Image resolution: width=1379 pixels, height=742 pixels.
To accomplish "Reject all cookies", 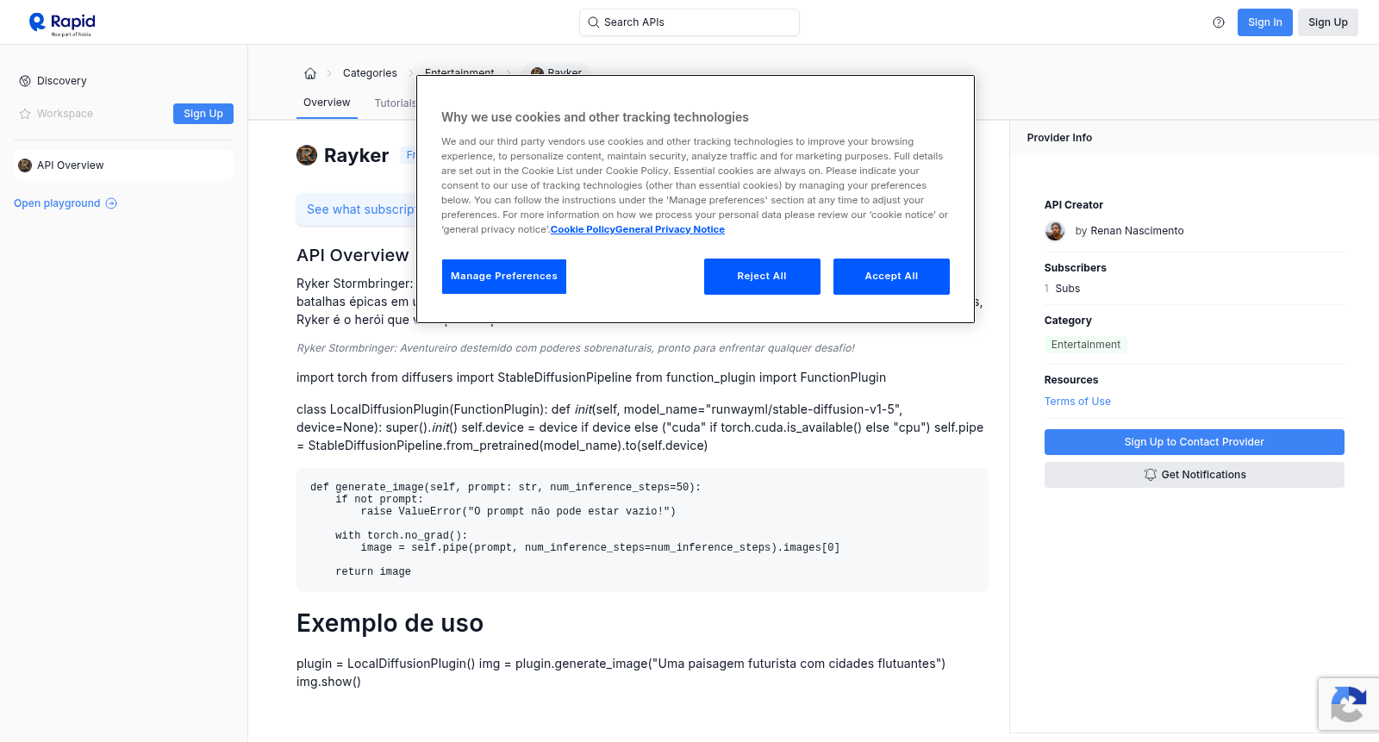I will point(762,277).
